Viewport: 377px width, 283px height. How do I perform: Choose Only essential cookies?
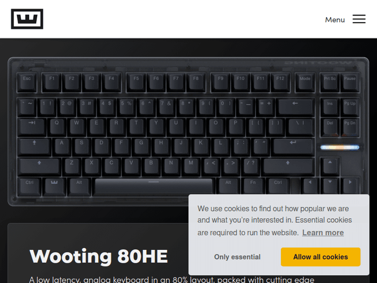[237, 257]
